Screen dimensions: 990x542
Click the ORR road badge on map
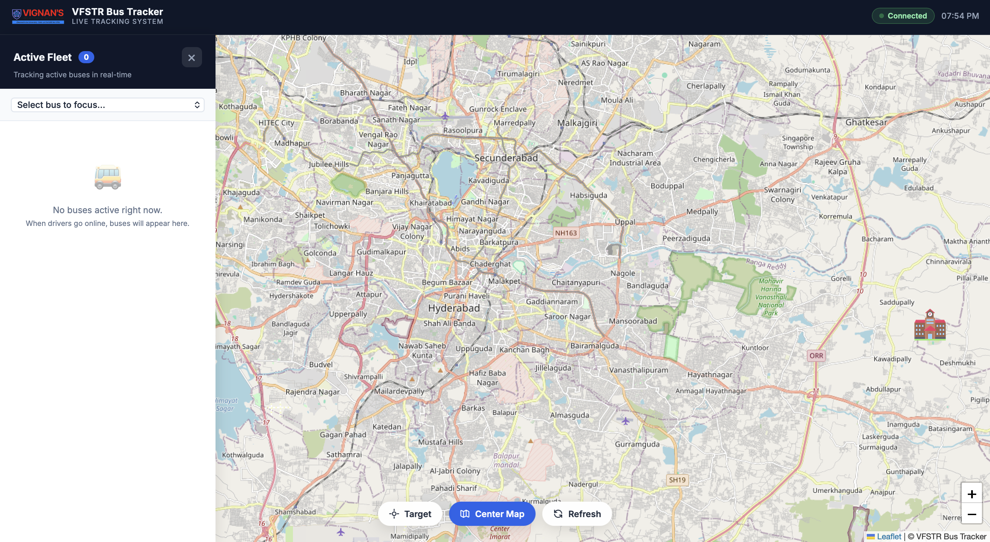(x=816, y=355)
